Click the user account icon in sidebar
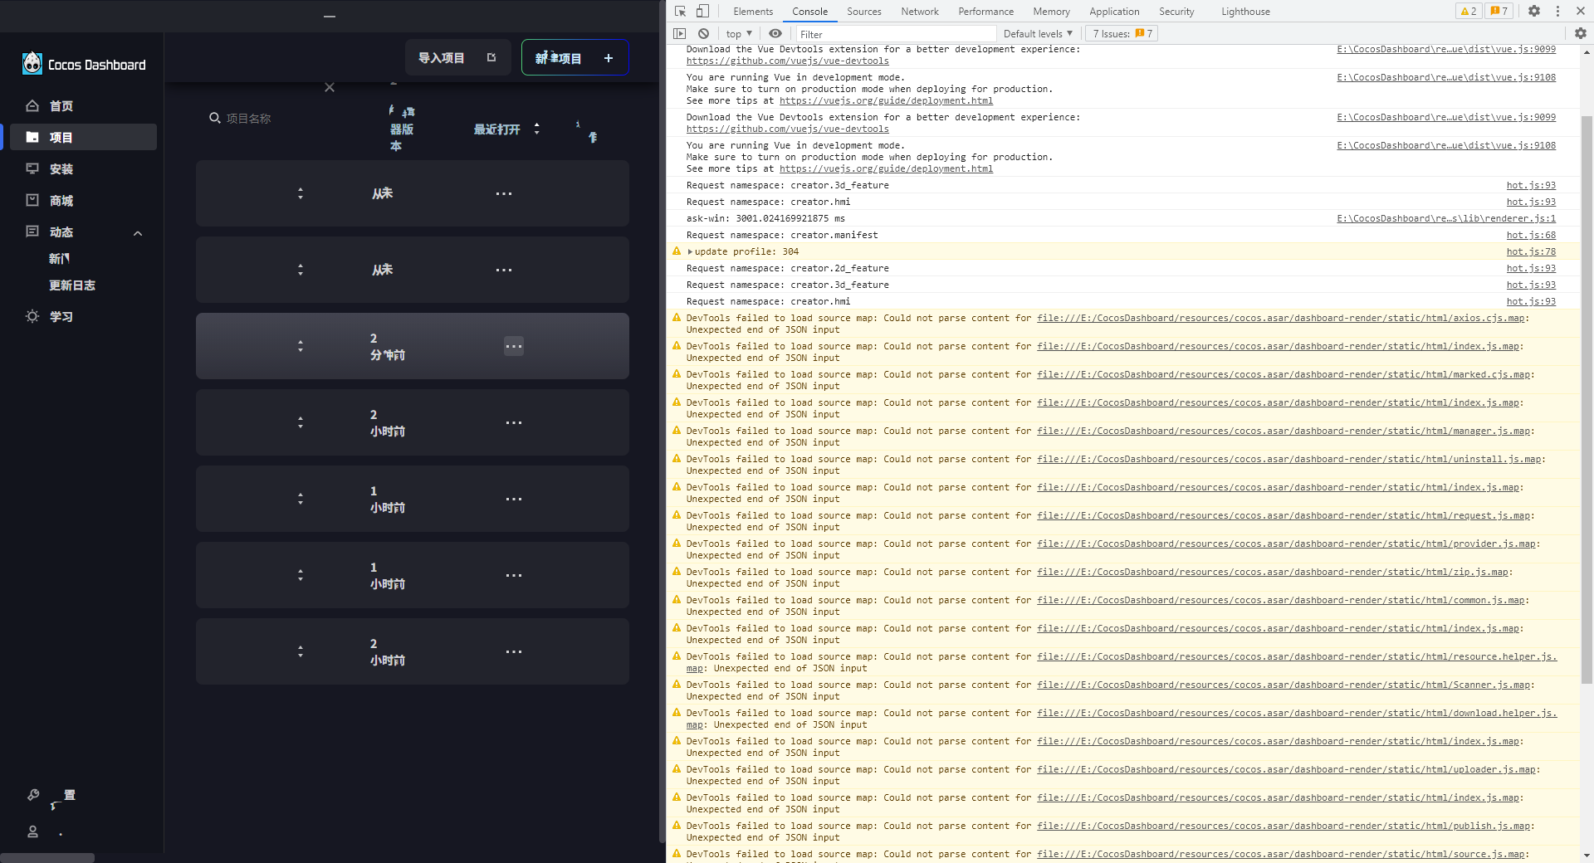The image size is (1594, 863). [33, 831]
